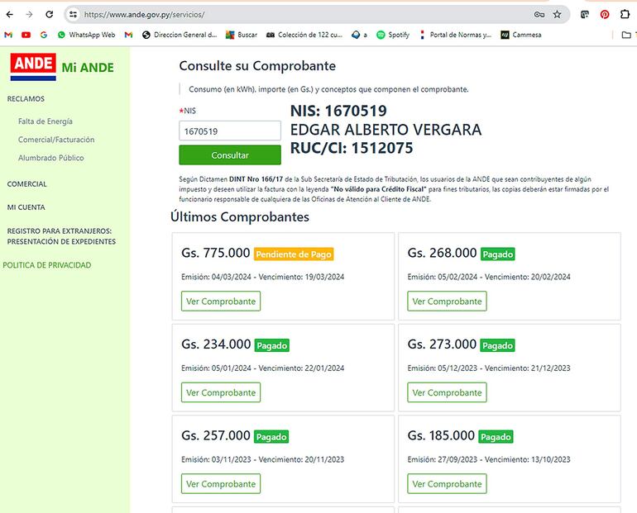Open the Spotify bookmark
Viewport: 637px width, 513px height.
pyautogui.click(x=393, y=35)
